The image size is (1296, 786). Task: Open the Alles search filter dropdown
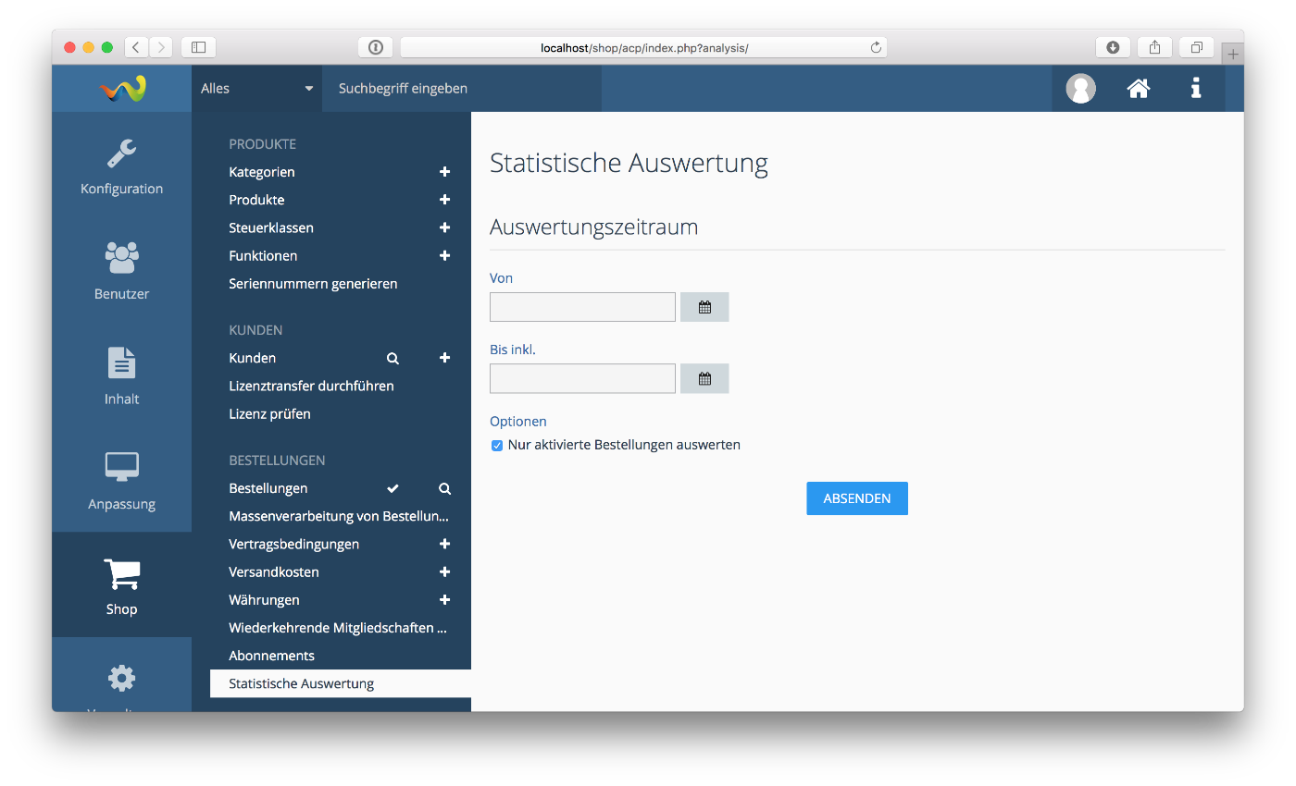pos(256,89)
